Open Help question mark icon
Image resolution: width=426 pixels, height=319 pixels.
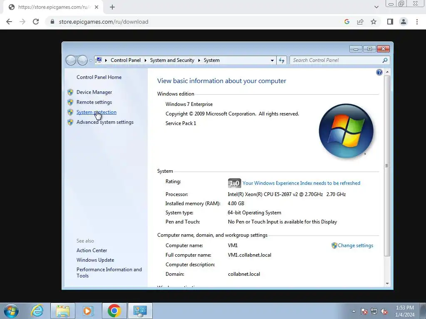(x=379, y=72)
